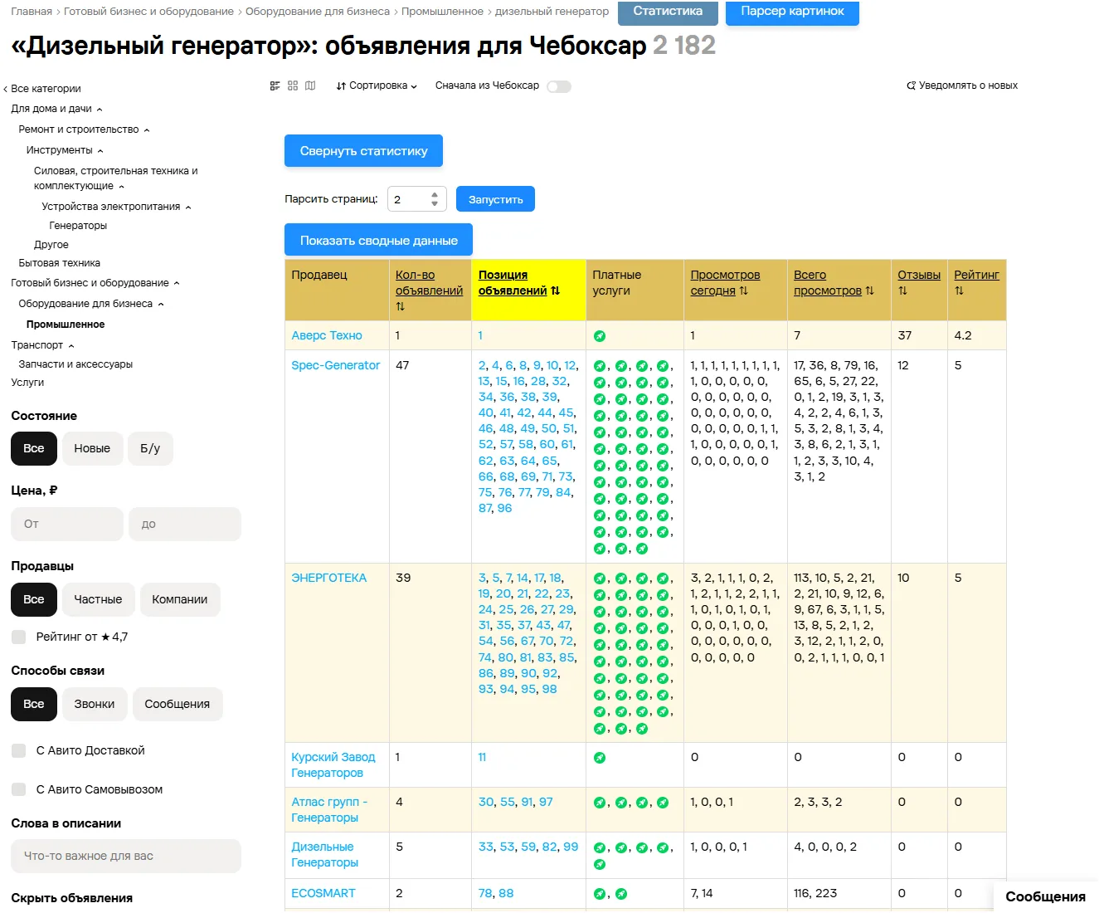Toggle Сначала из Чебоксар switch

point(559,86)
